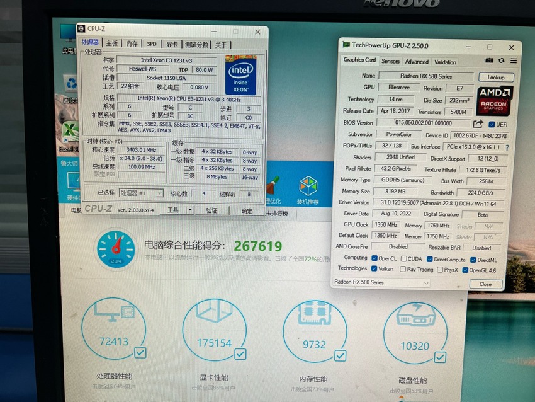Click the 内存性能 memory chip icon
This screenshot has width=535, height=402.
tap(314, 313)
